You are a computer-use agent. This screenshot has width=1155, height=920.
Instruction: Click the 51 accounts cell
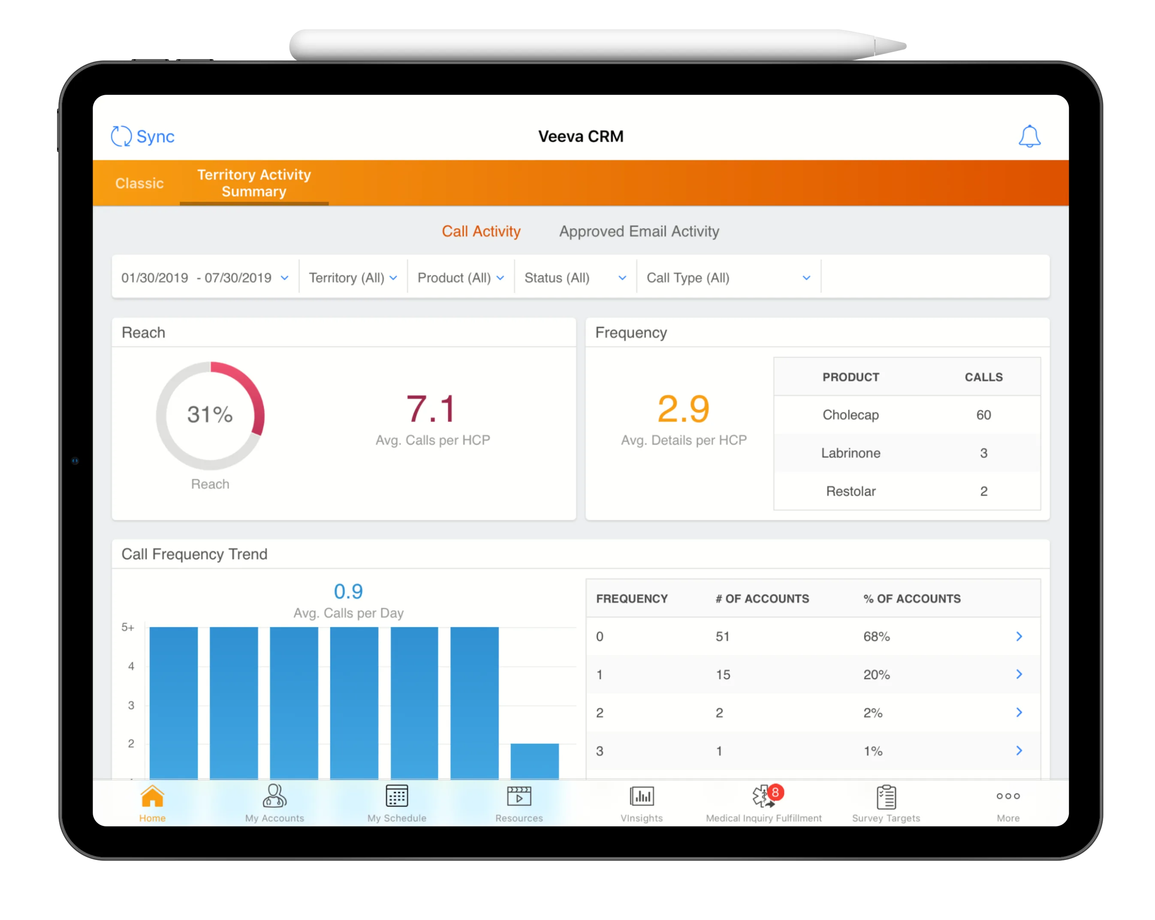click(x=723, y=637)
